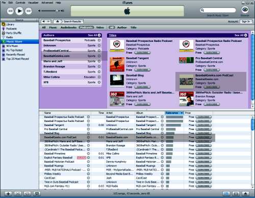
Task: Select Top 25 Most Played playlist
Action: (x=17, y=59)
